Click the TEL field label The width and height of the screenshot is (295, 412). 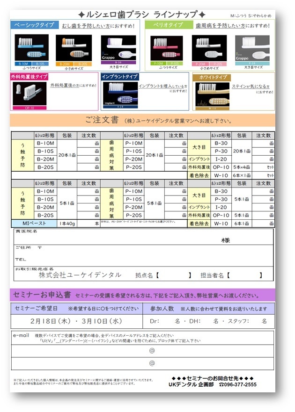pyautogui.click(x=21, y=260)
